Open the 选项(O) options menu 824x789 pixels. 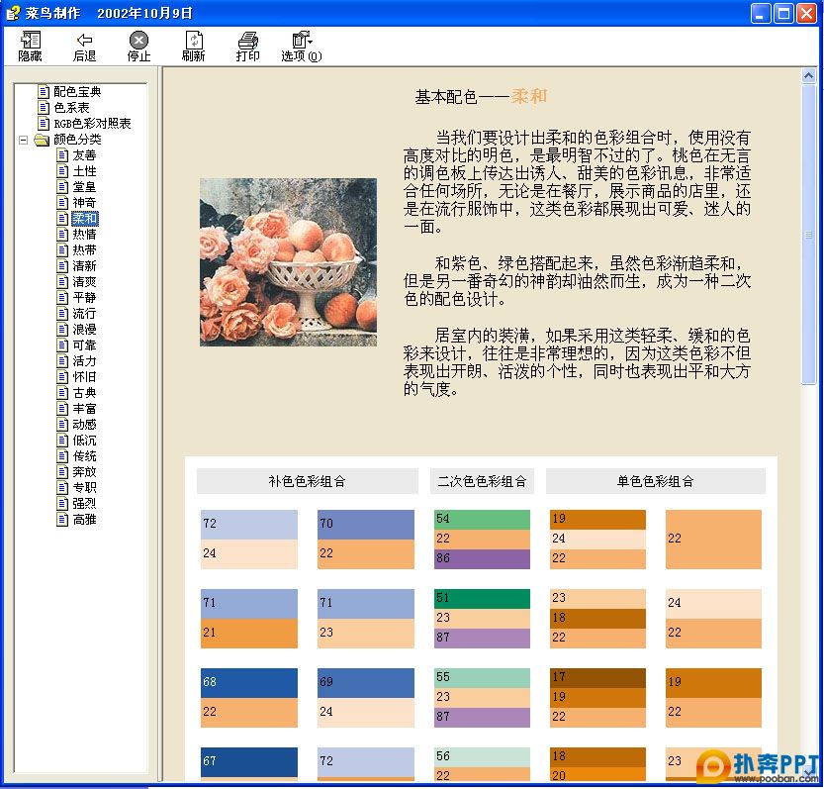(x=302, y=47)
